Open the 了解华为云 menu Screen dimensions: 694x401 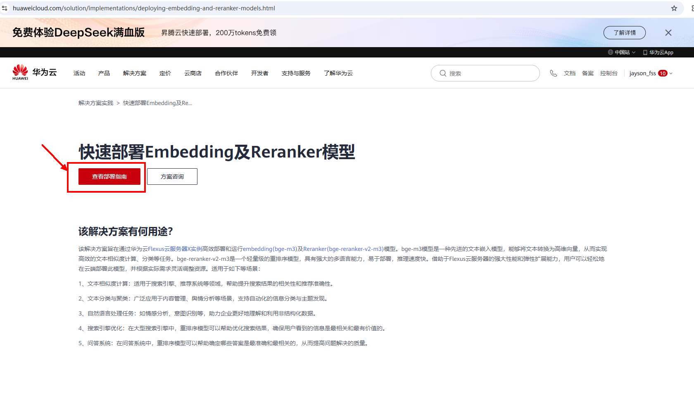[338, 73]
